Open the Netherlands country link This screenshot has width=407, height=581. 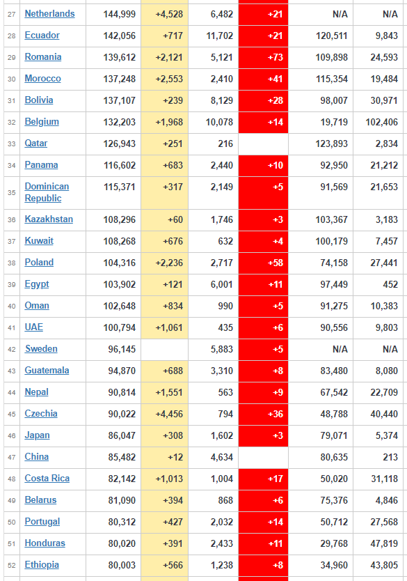point(49,14)
